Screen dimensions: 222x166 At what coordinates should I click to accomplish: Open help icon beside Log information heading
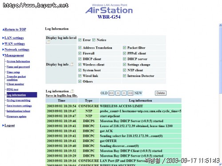[72, 91]
